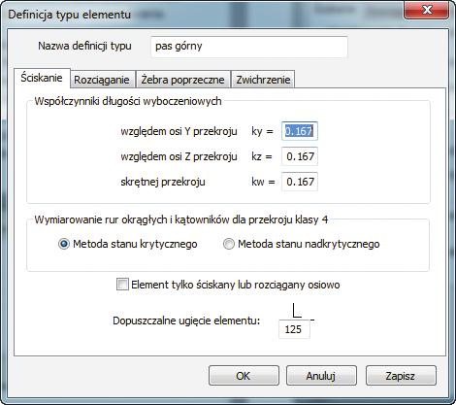Click the deflection limit field showing 125
456x405 pixels.
pos(294,329)
